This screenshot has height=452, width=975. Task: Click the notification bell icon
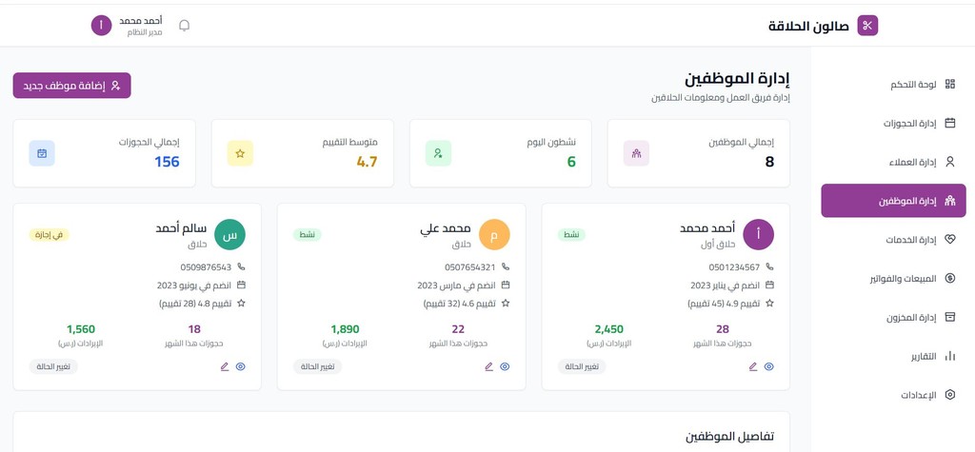pyautogui.click(x=184, y=26)
